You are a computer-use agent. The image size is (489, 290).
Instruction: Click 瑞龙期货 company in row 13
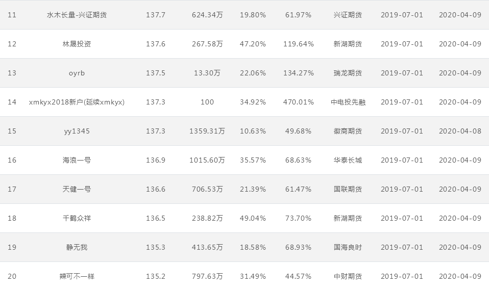[348, 73]
